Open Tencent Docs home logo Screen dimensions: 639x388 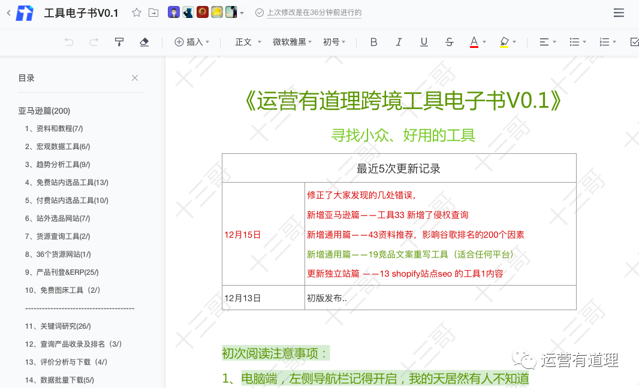25,13
